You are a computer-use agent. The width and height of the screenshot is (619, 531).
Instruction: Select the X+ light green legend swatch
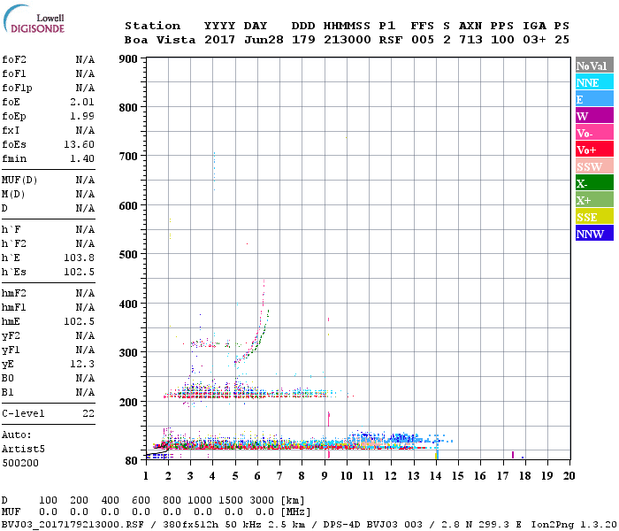(594, 199)
